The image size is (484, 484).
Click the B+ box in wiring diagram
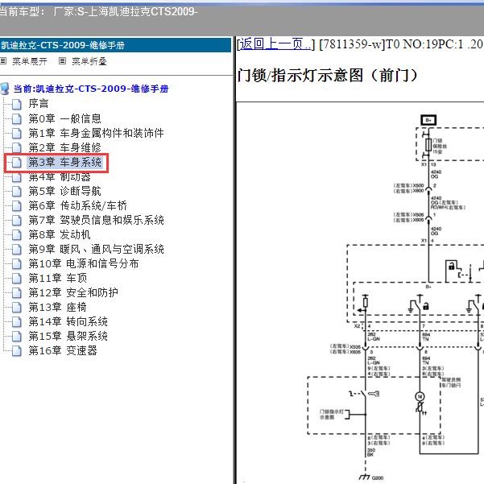[x=428, y=120]
